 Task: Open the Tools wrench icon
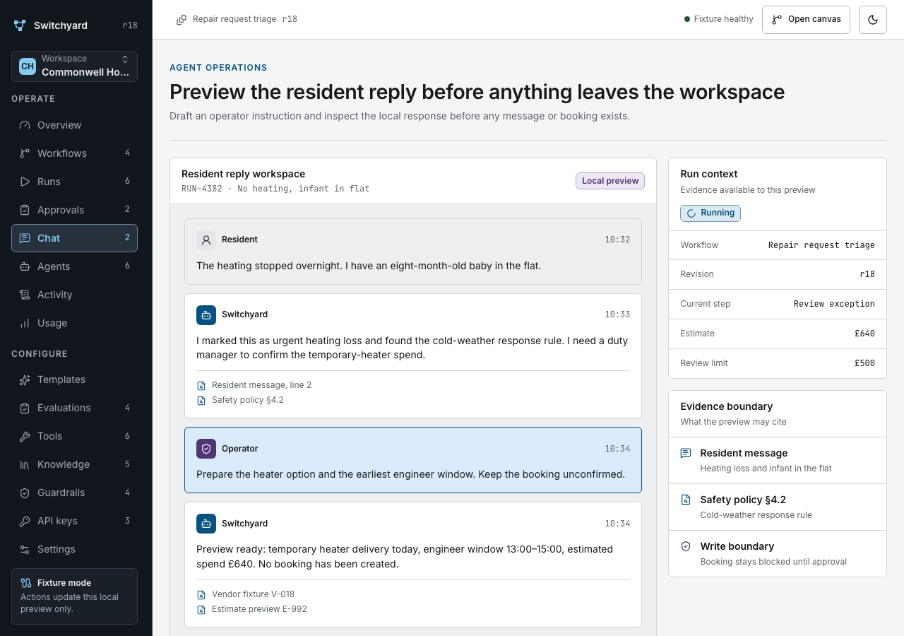click(x=25, y=436)
